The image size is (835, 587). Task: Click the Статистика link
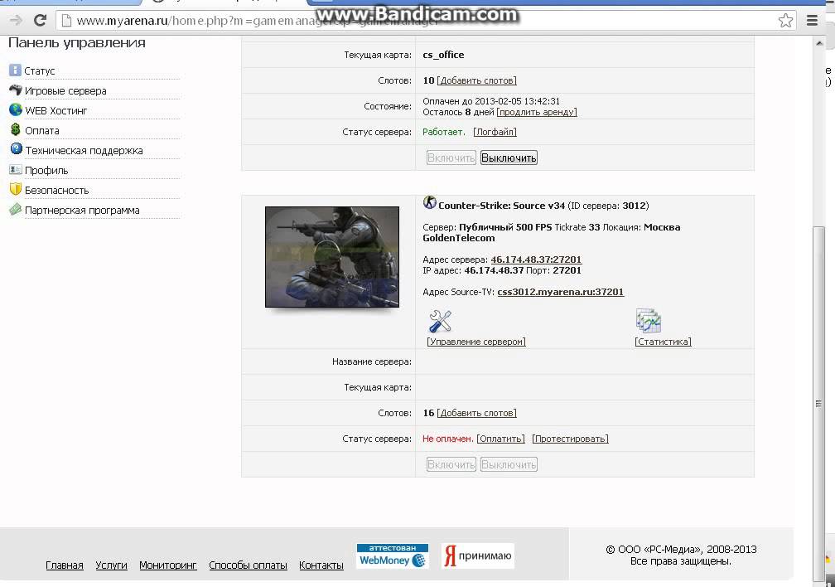663,342
